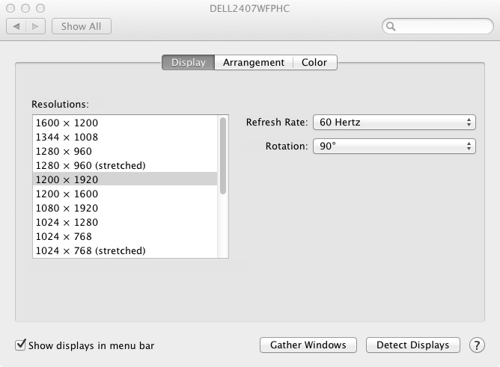Click the Show All button
Image resolution: width=500 pixels, height=367 pixels.
pos(82,26)
